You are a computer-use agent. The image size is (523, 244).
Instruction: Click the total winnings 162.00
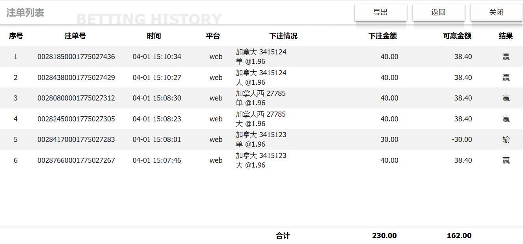coord(459,236)
